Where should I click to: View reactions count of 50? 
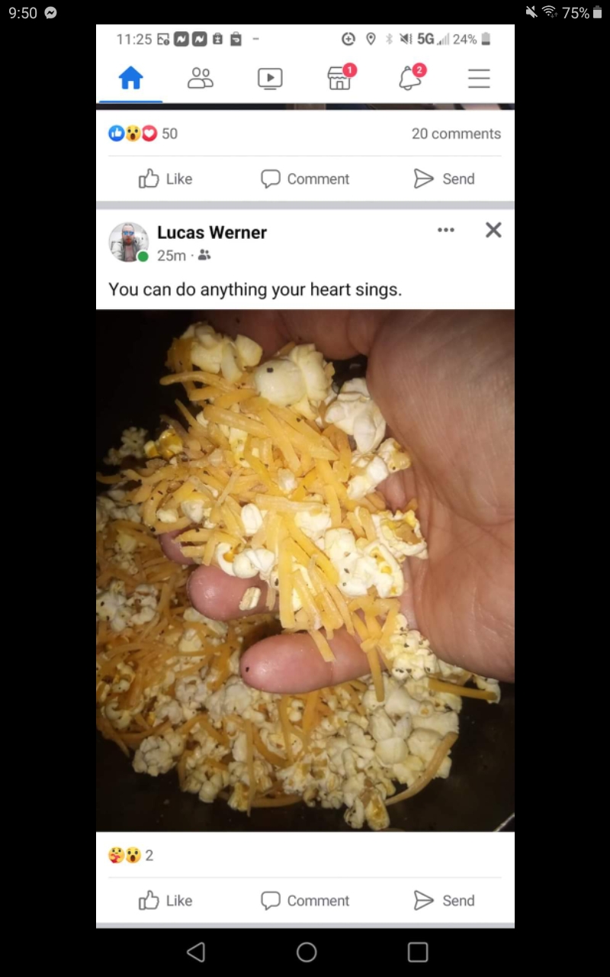coord(143,134)
